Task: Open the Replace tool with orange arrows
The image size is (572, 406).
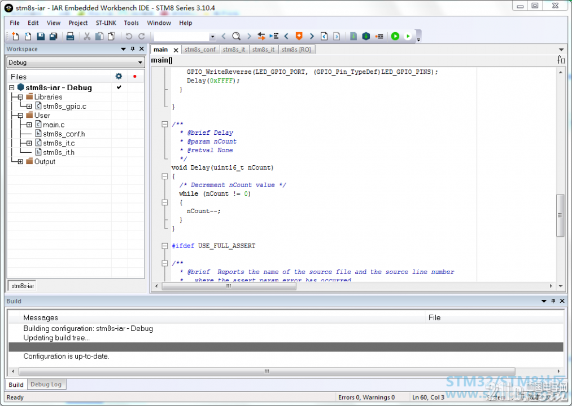Action: pyautogui.click(x=261, y=36)
